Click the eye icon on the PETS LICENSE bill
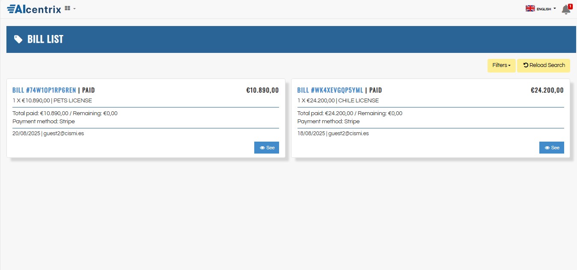577x270 pixels. coord(262,148)
